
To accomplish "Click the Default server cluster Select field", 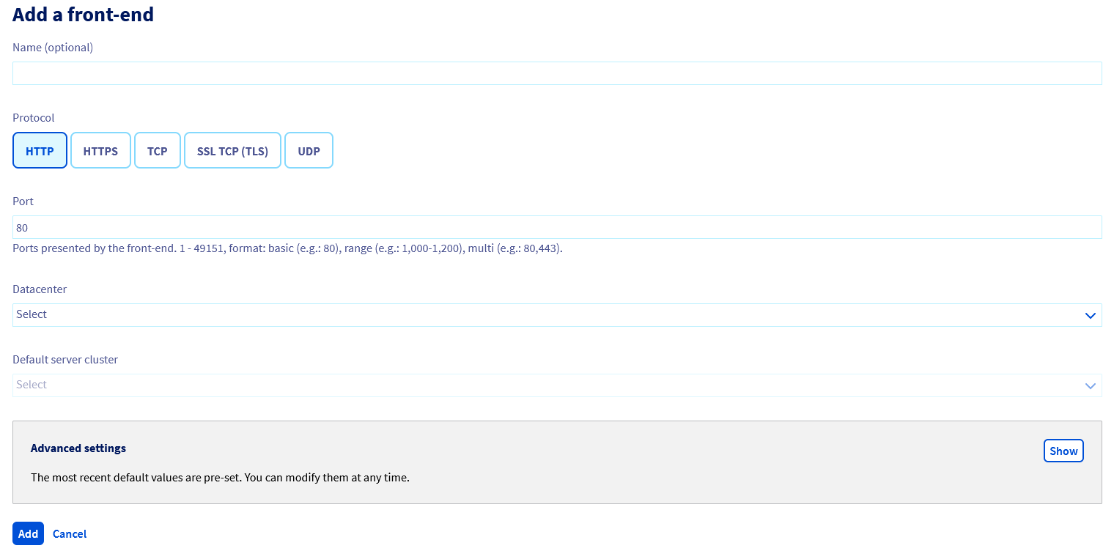I will tap(557, 385).
